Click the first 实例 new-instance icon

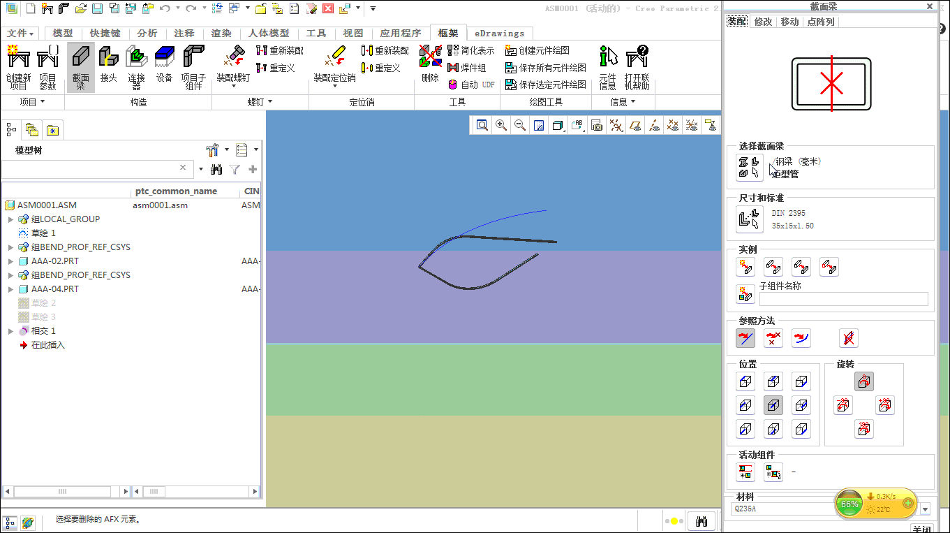click(x=745, y=267)
